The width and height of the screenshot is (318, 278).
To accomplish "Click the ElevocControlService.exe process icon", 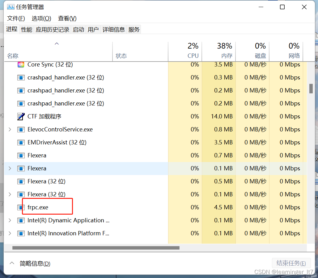I will 21,130.
